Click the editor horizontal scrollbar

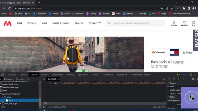104,103
